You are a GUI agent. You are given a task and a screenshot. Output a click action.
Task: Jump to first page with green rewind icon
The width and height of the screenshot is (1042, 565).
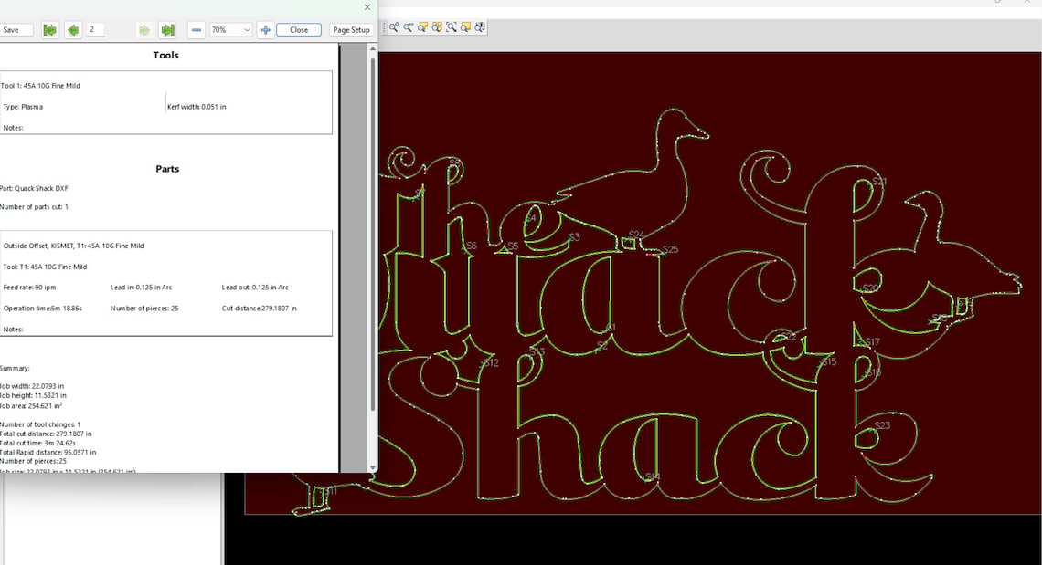tap(49, 29)
